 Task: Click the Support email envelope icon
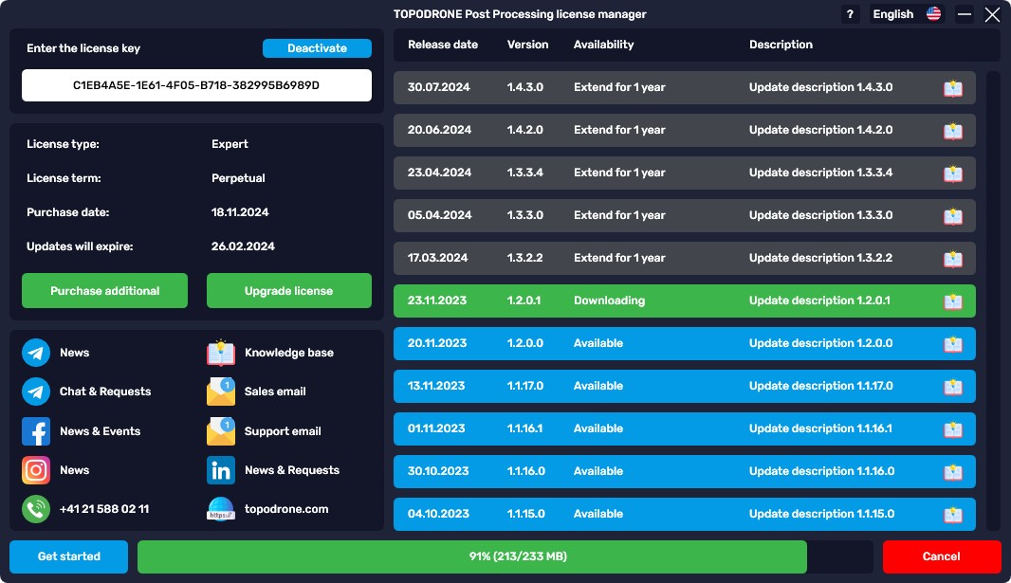point(221,431)
